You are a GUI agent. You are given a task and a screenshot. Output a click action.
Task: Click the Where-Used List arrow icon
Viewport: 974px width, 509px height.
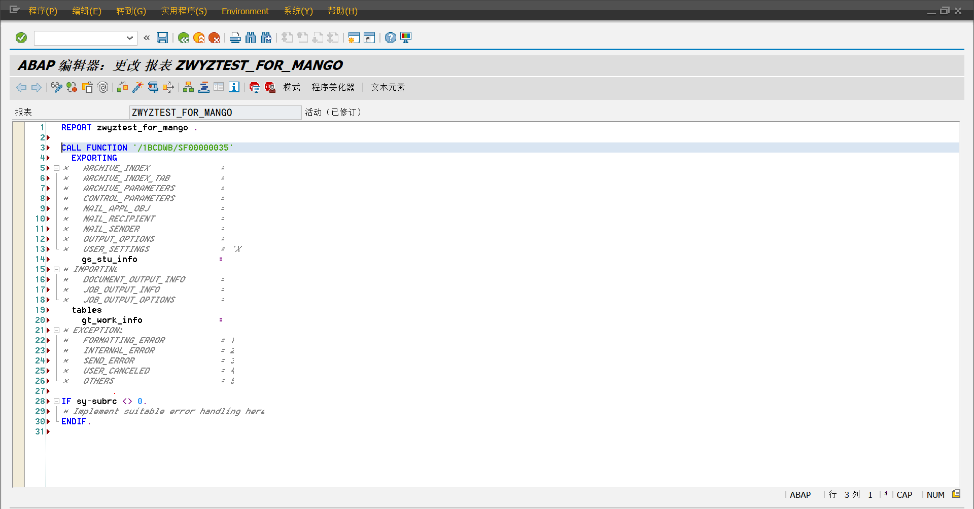pos(168,88)
